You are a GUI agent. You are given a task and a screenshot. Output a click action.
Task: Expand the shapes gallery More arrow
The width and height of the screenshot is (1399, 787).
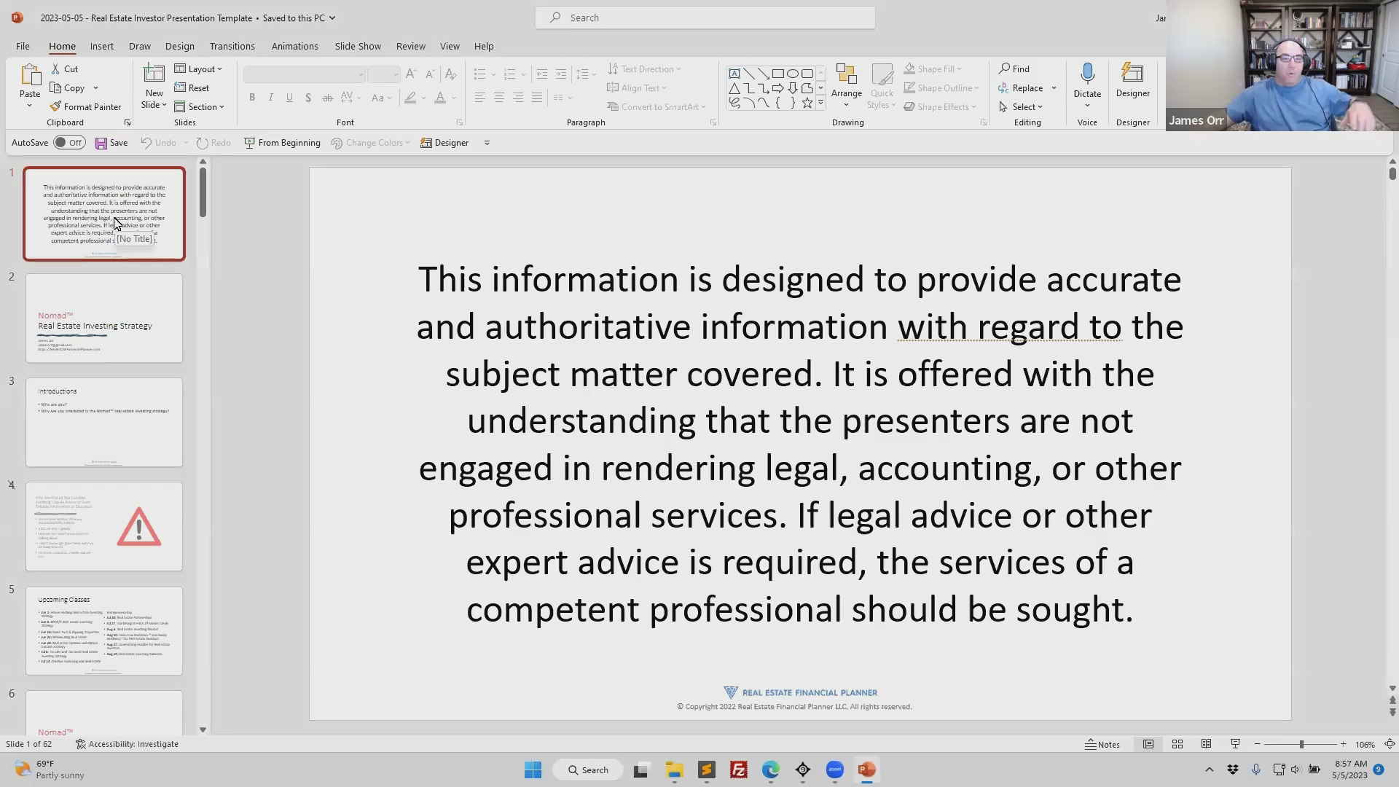pyautogui.click(x=820, y=103)
